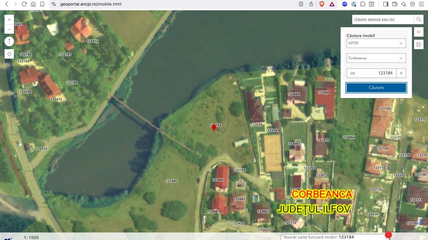Click parcel label 122668

tap(294, 94)
